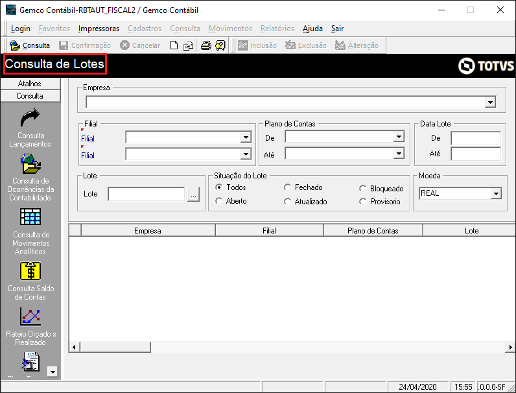Click the Empresa column header
The height and width of the screenshot is (393, 516).
(148, 230)
